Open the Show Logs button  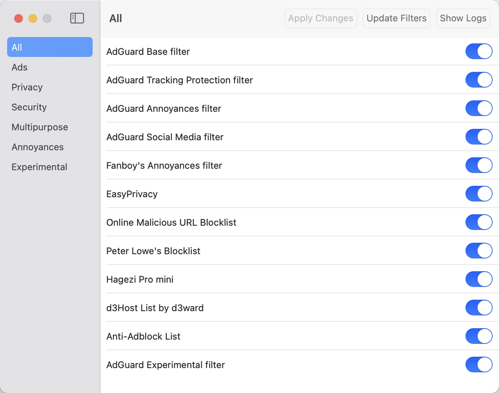(x=463, y=18)
